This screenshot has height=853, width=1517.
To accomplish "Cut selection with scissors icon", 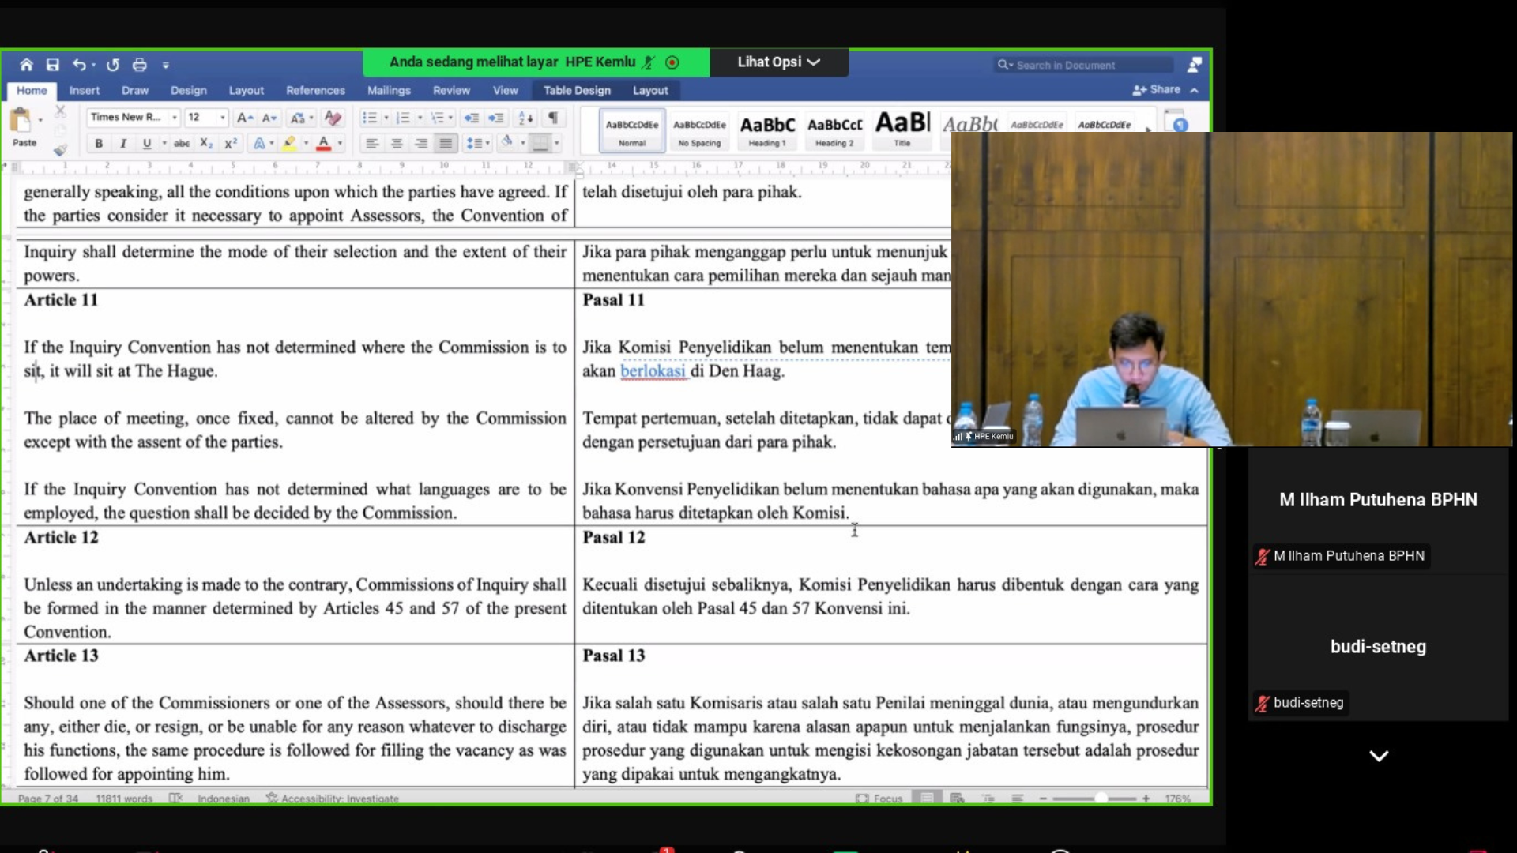I will click(60, 111).
